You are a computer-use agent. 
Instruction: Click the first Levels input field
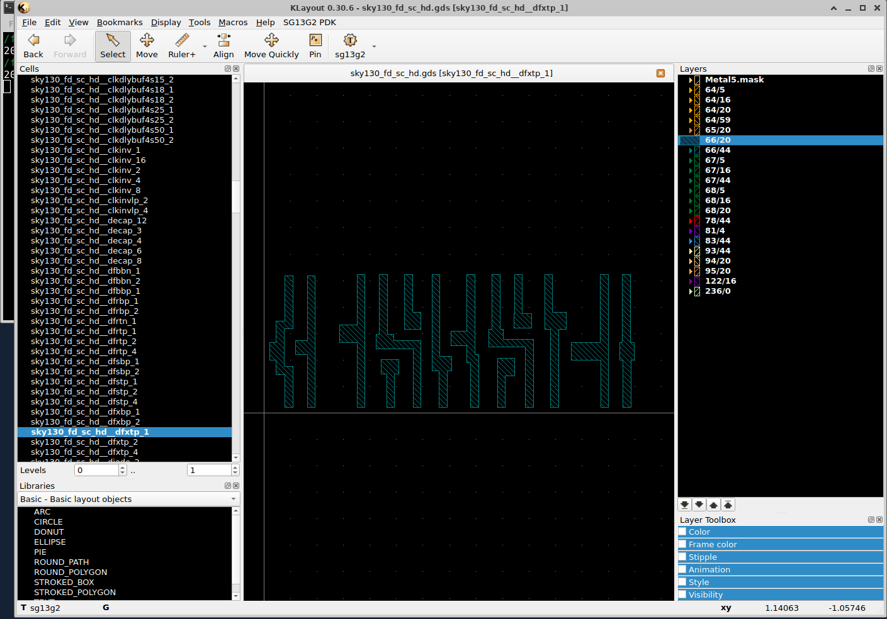tap(96, 470)
